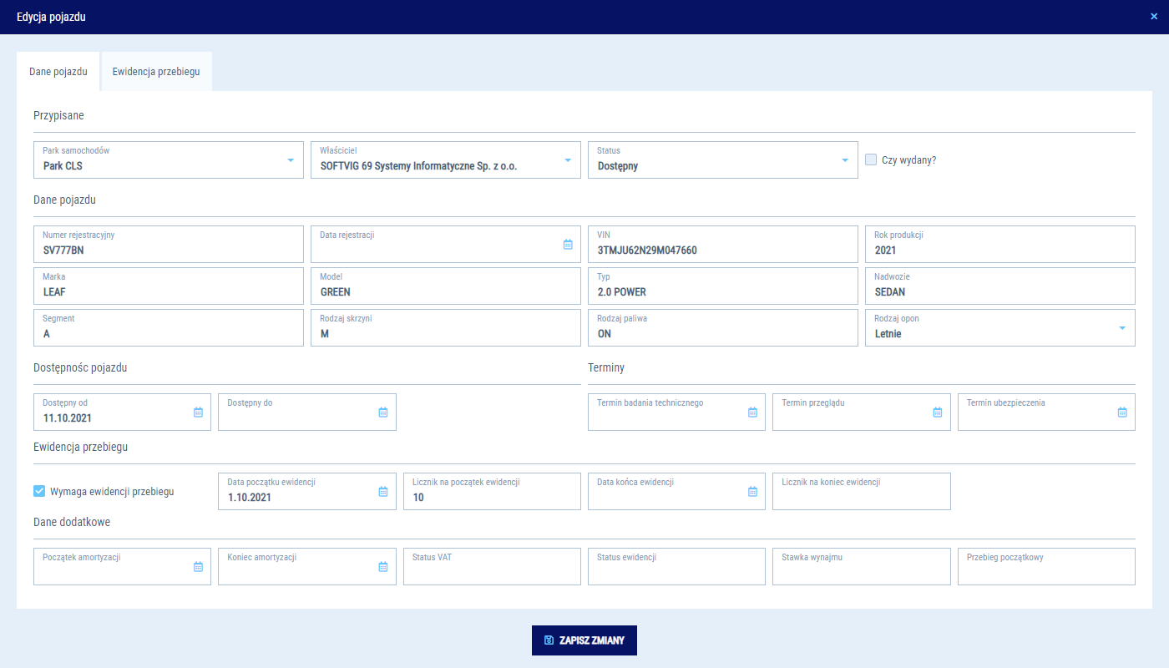Image resolution: width=1169 pixels, height=668 pixels.
Task: Open calendar picker for Dostępny od
Action: [198, 412]
